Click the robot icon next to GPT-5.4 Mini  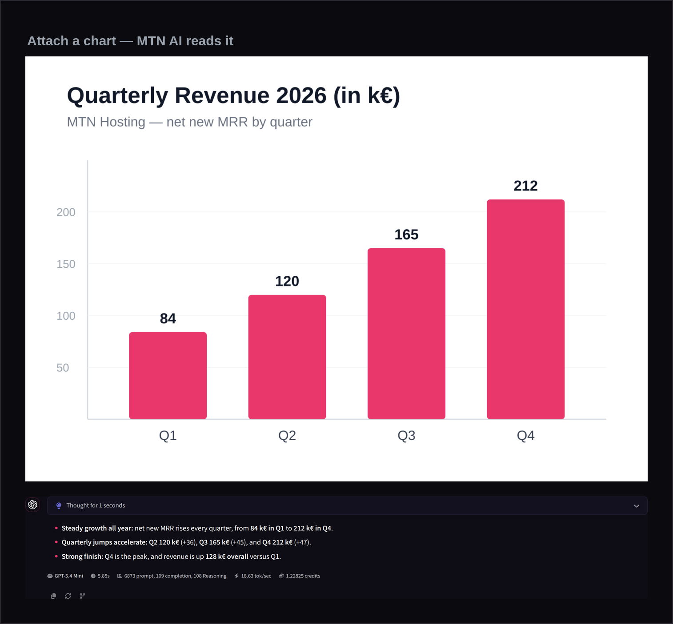point(50,576)
